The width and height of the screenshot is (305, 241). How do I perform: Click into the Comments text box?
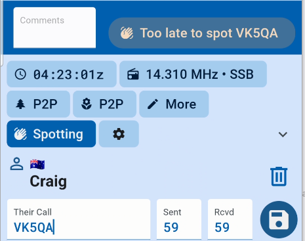point(54,28)
